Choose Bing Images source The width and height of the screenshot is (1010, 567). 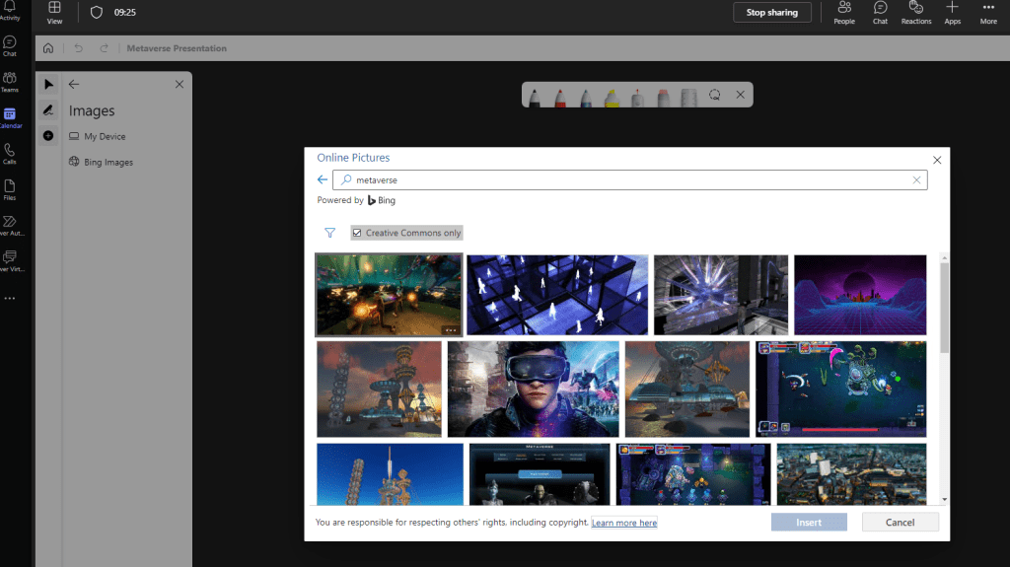pyautogui.click(x=108, y=162)
